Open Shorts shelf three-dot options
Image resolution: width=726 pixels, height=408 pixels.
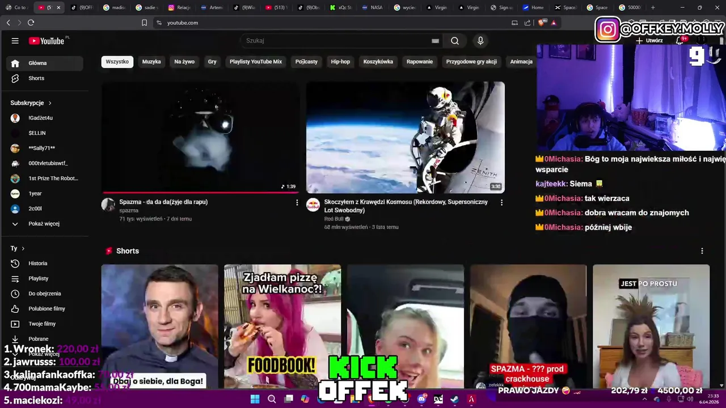(702, 251)
